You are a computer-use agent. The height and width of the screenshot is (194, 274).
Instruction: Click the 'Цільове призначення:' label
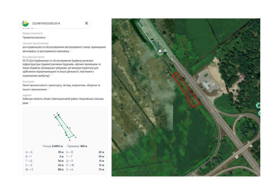(x=35, y=43)
